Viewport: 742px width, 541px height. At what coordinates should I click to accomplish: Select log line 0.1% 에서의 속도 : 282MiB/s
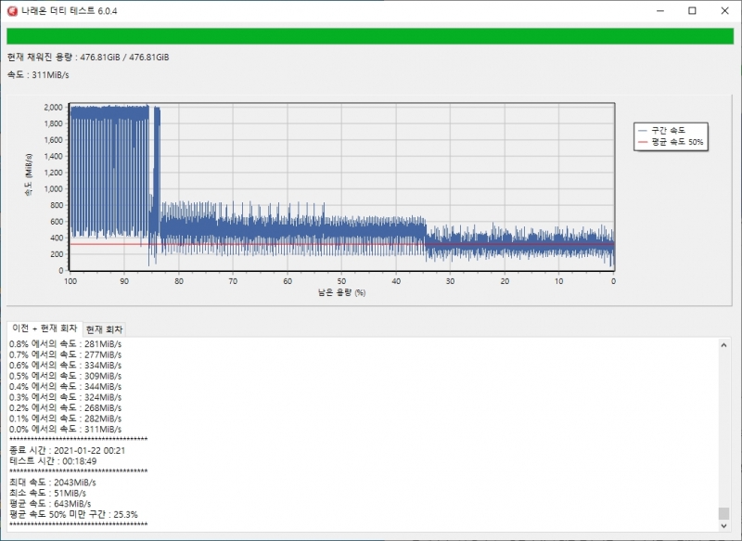click(x=65, y=419)
